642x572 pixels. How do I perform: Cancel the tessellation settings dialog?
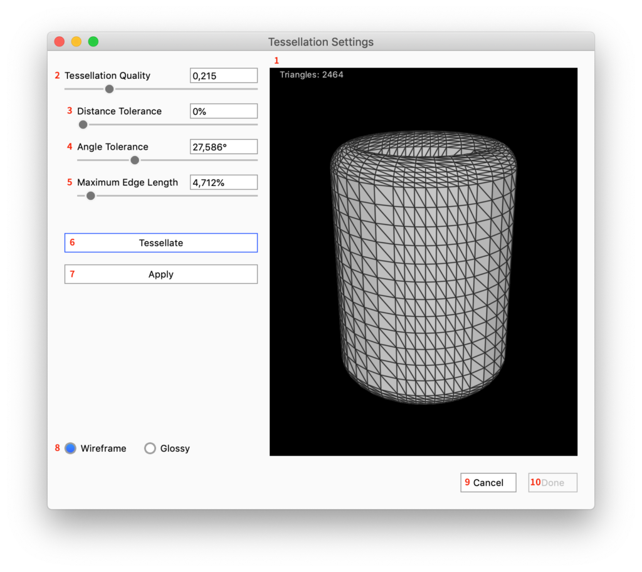tap(488, 482)
